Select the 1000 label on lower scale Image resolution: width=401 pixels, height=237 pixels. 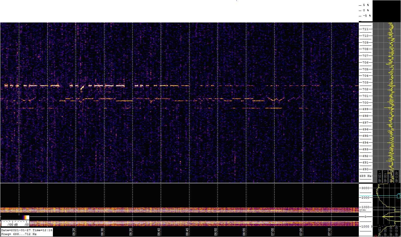pos(366,207)
